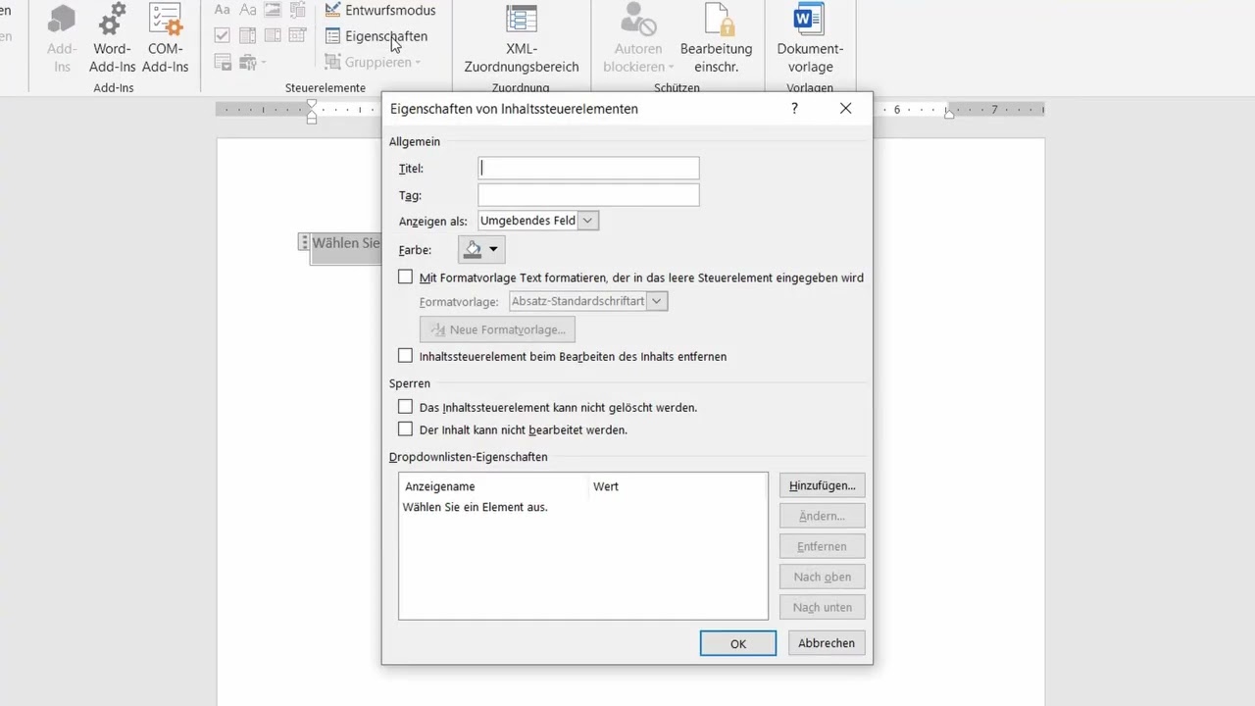Check Inhaltssteuerelement beim Bearbeiten entfernen
The height and width of the screenshot is (706, 1255).
point(405,356)
